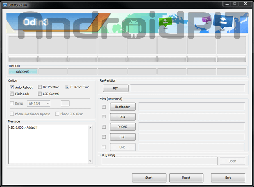This screenshot has width=254, height=187.
Task: Tick the LED Control checkbox
Action: pos(40,93)
